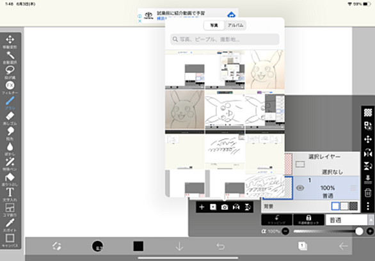
Task: Select the blue Brush tool (ブラシ)
Action: tap(10, 103)
